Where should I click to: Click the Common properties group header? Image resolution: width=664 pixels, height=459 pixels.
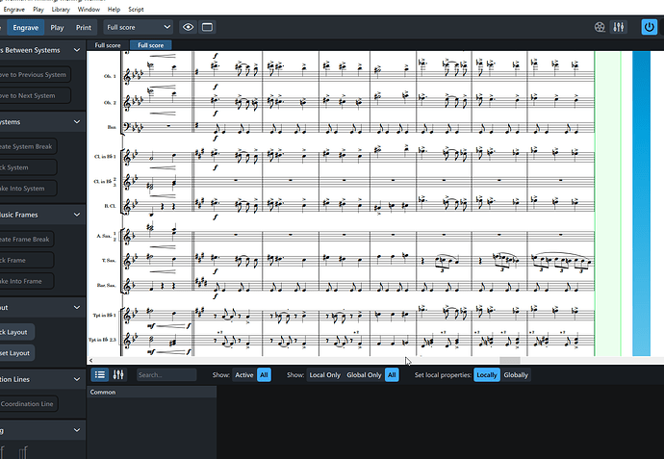point(152,392)
